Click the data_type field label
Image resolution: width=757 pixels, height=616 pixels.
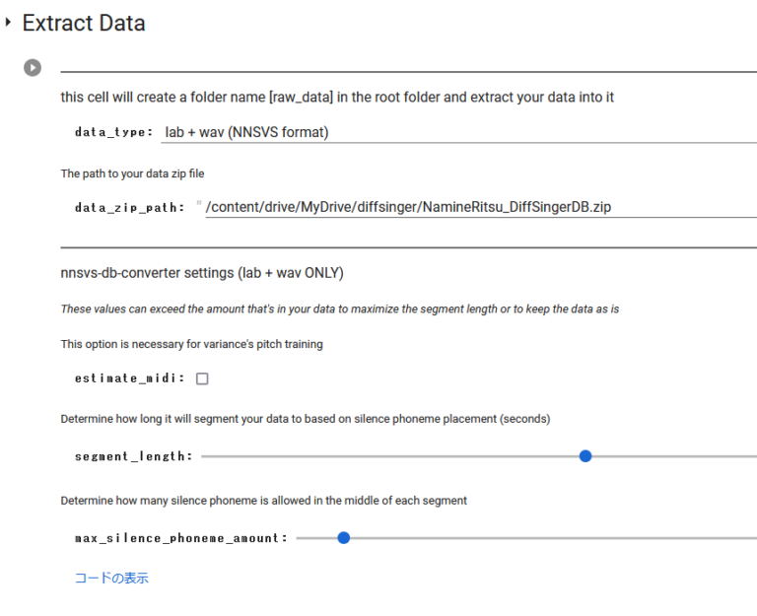[x=113, y=132]
